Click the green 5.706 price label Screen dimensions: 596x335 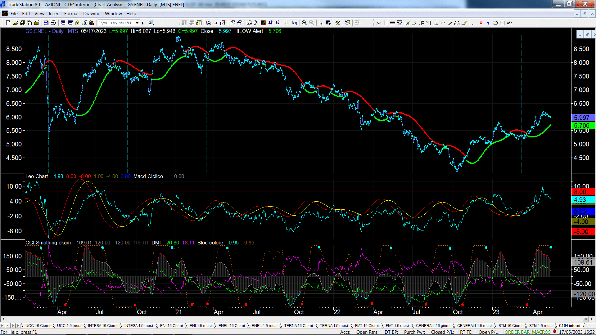pyautogui.click(x=583, y=126)
